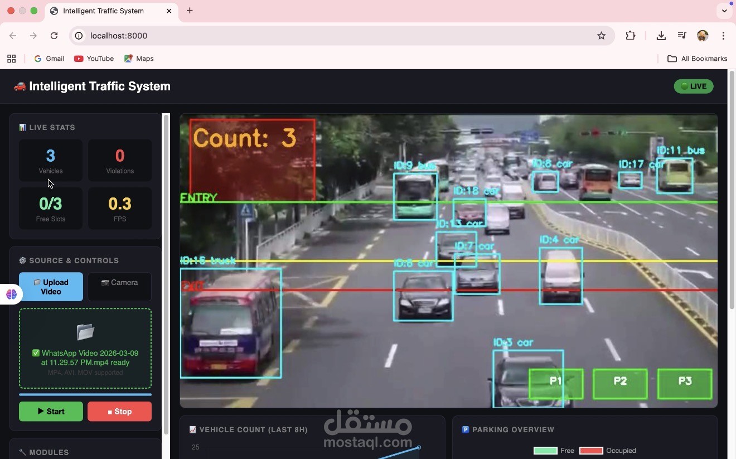
Task: Click the ENTRY line label in video
Action: (x=198, y=198)
